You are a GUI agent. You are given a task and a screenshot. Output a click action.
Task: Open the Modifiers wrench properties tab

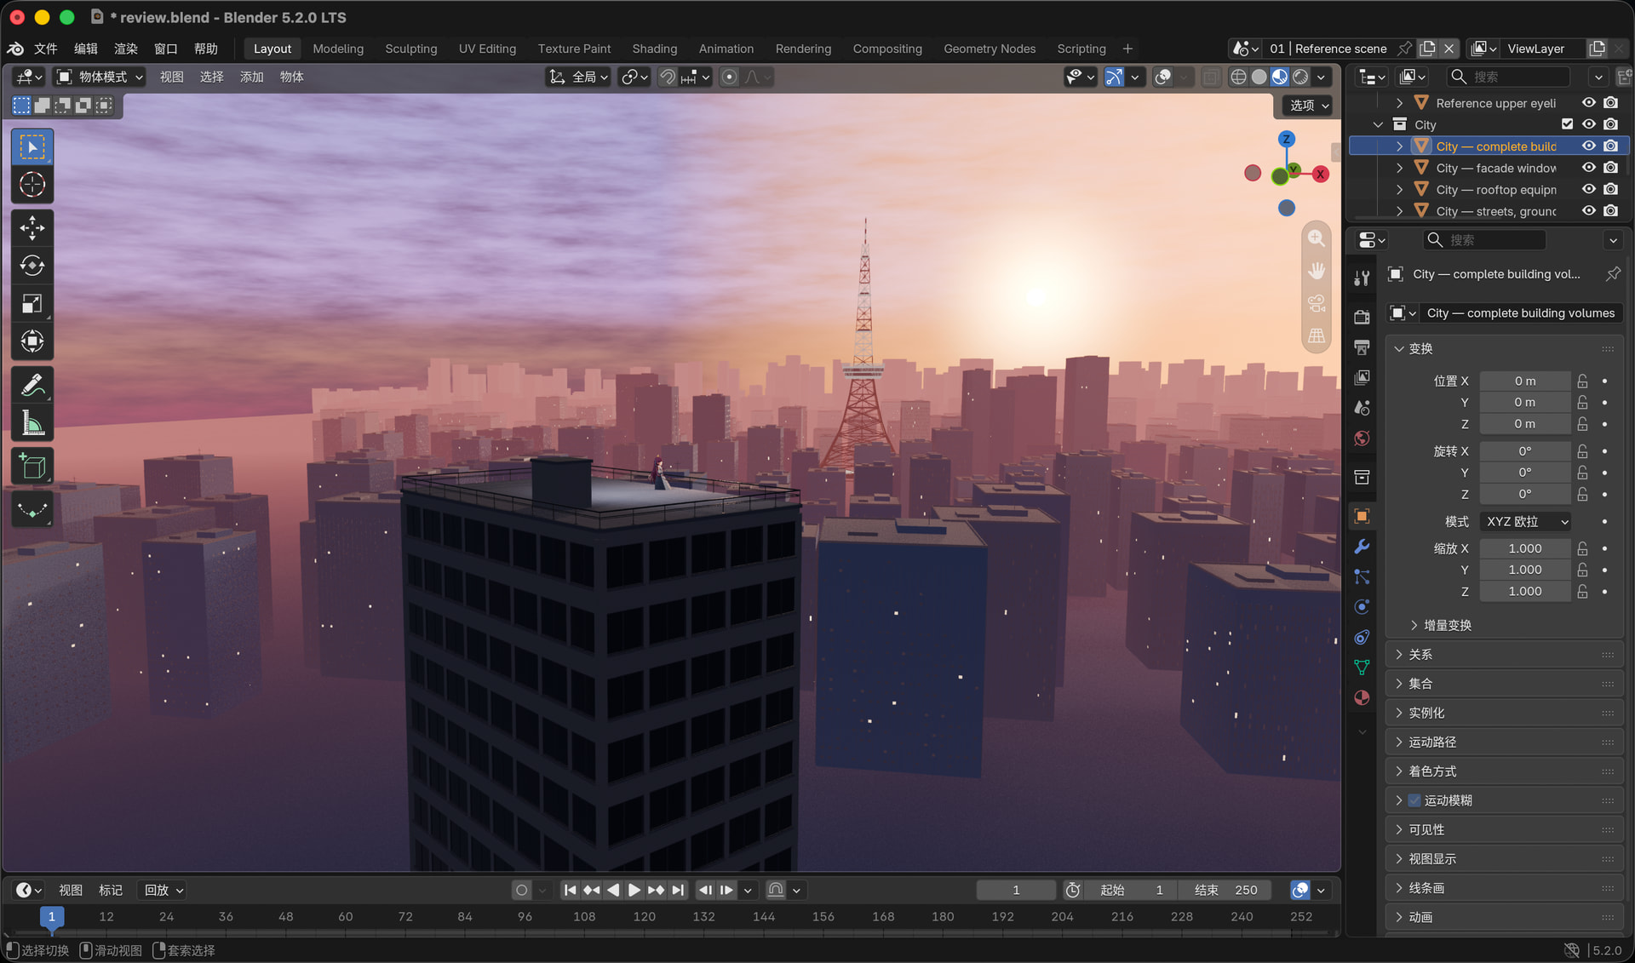point(1362,547)
